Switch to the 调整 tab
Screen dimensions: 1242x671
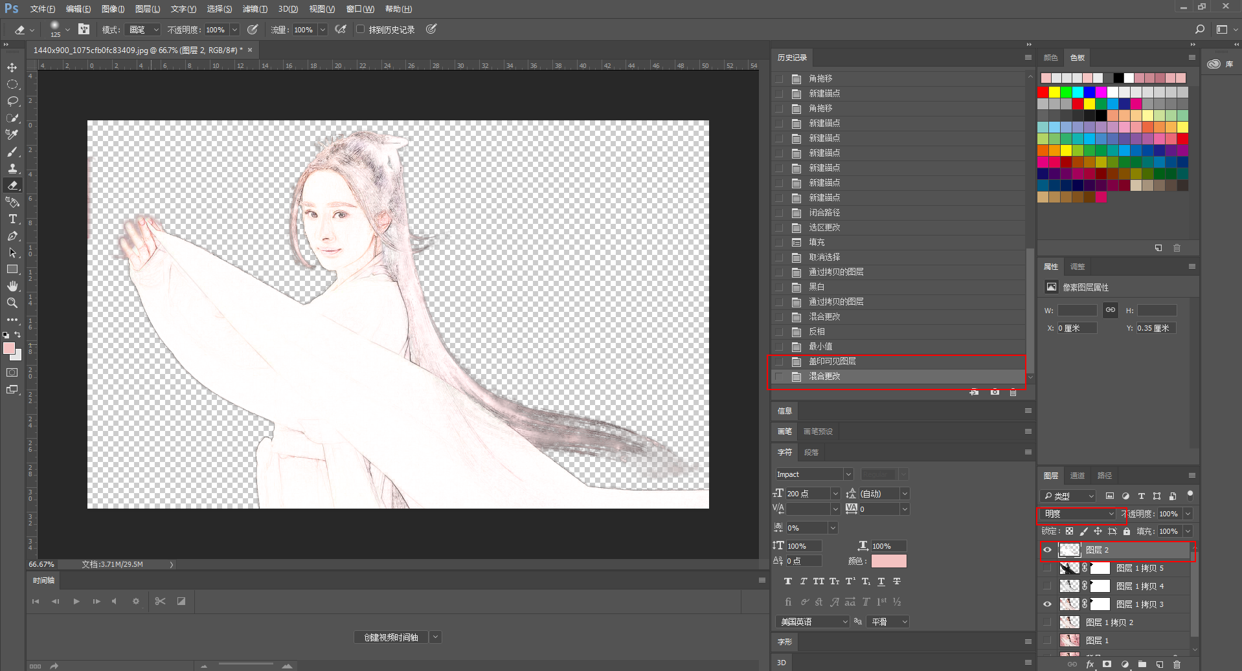(1078, 267)
